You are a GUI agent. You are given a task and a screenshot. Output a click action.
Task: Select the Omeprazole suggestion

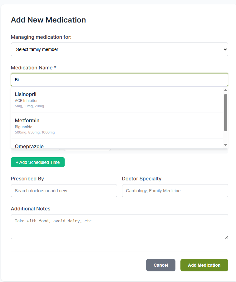coord(29,146)
